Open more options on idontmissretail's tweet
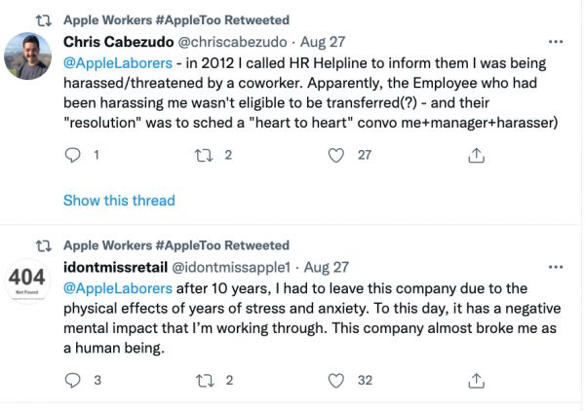This screenshot has height=411, width=585. [556, 267]
